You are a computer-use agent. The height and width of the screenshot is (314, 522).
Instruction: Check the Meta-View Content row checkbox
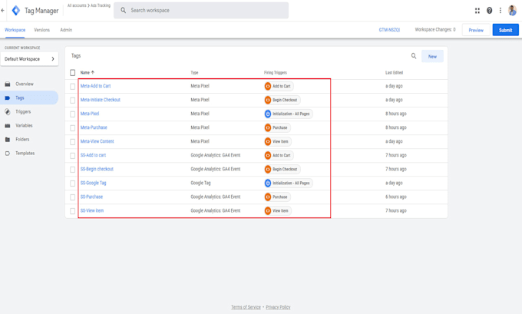pos(73,142)
